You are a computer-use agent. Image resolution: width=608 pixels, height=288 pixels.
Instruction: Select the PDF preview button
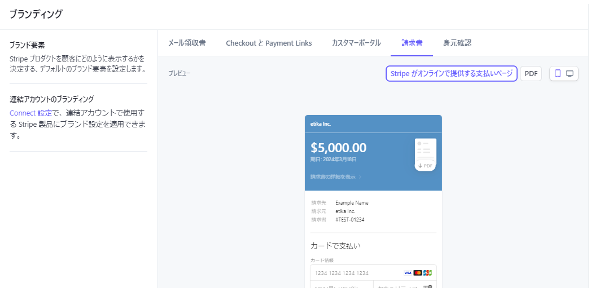(531, 73)
